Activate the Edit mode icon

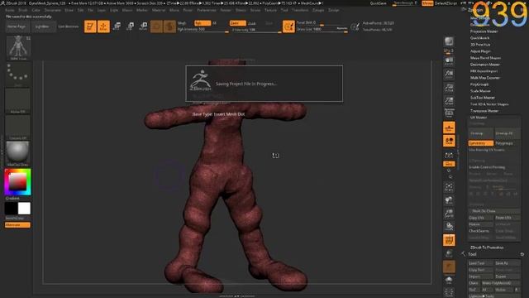pyautogui.click(x=90, y=26)
